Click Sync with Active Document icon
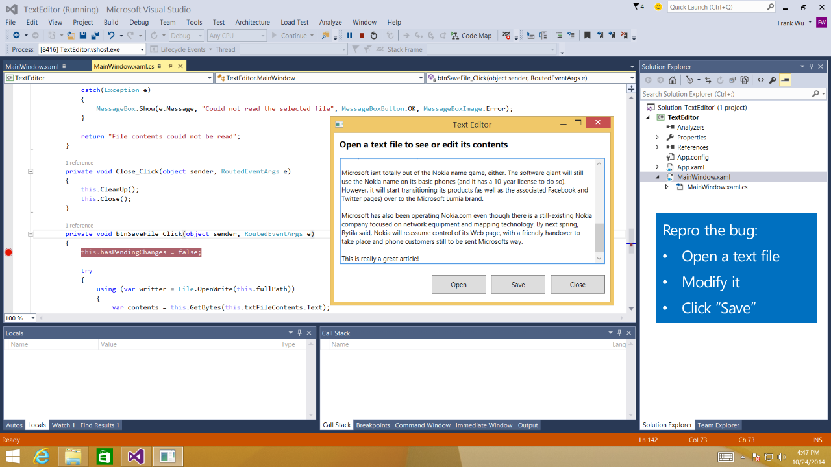Screen dimensions: 831x467 coord(708,80)
